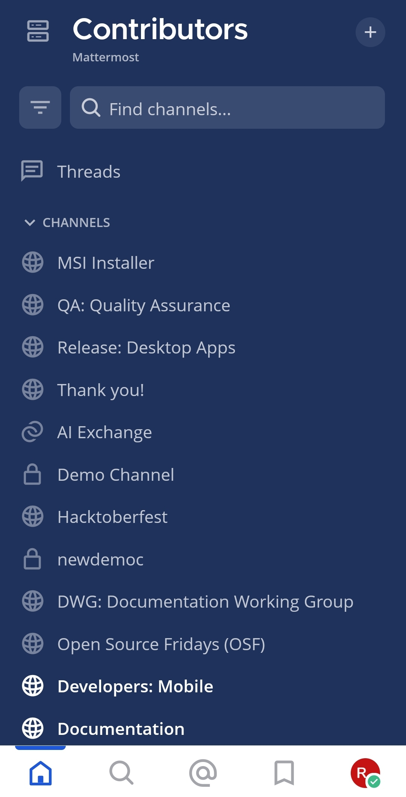Open the Mentions tab with @ icon
This screenshot has height=797, width=406.
203,773
